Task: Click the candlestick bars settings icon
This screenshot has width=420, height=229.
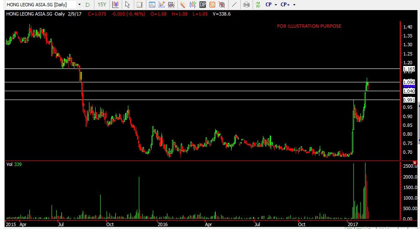Action: click(x=193, y=5)
